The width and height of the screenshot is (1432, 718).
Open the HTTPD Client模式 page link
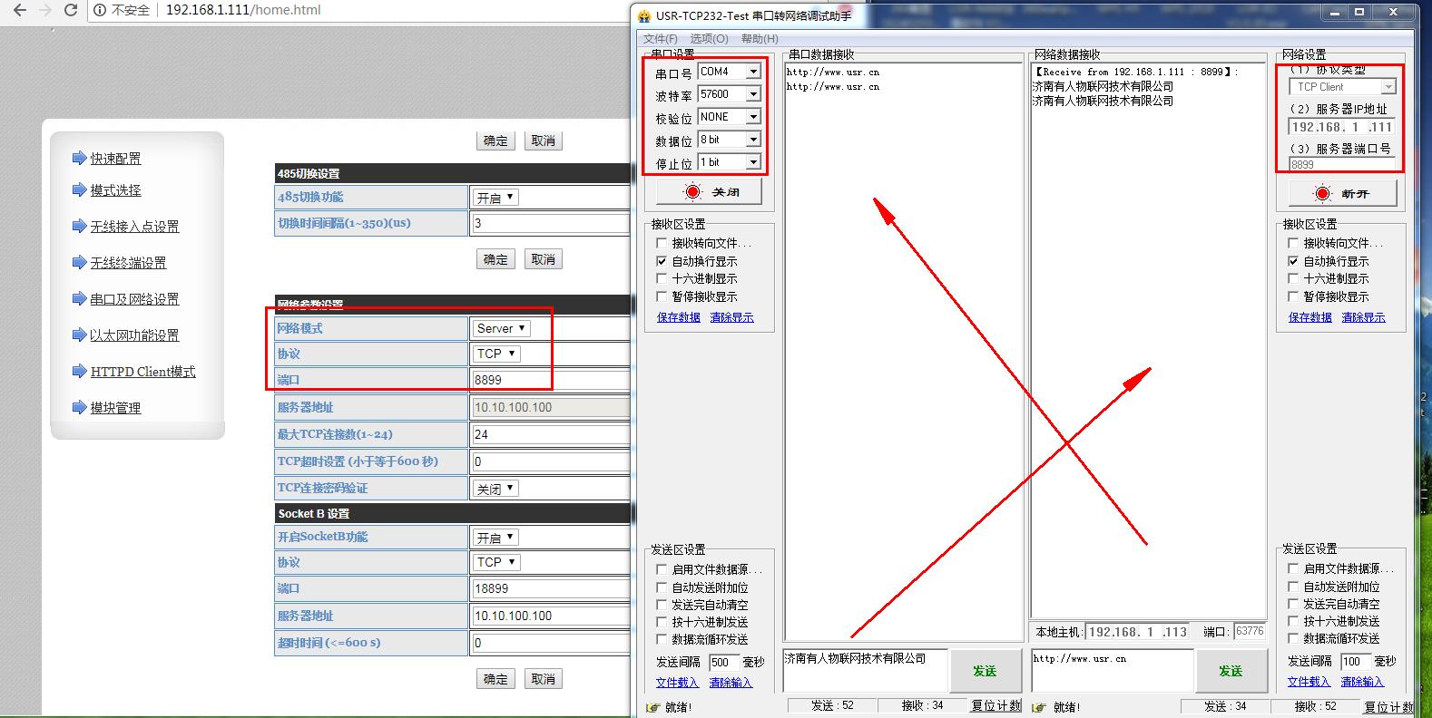pos(142,372)
